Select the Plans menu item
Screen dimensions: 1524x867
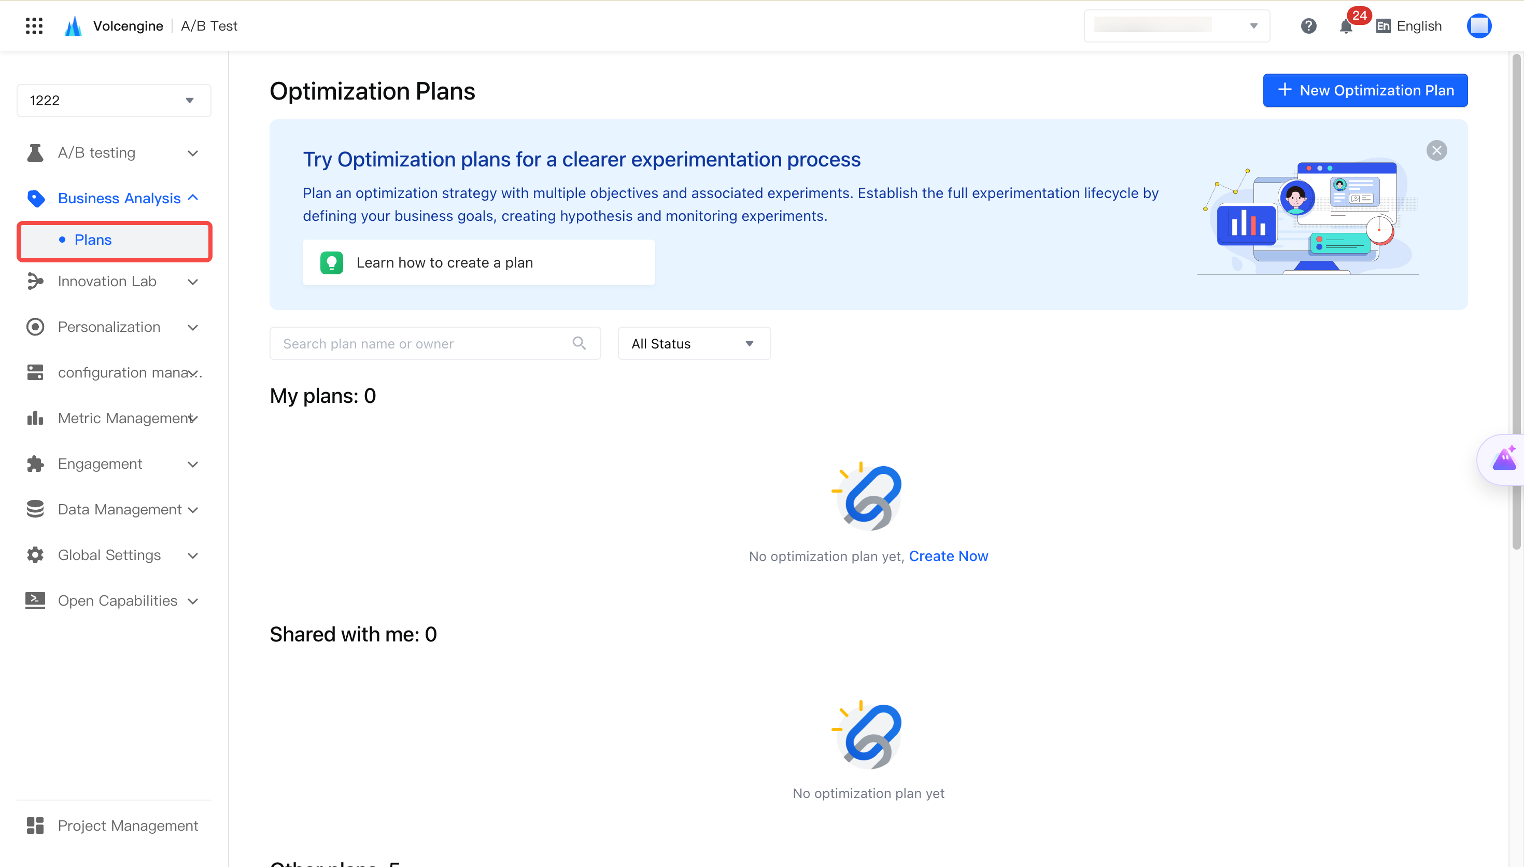(114, 240)
